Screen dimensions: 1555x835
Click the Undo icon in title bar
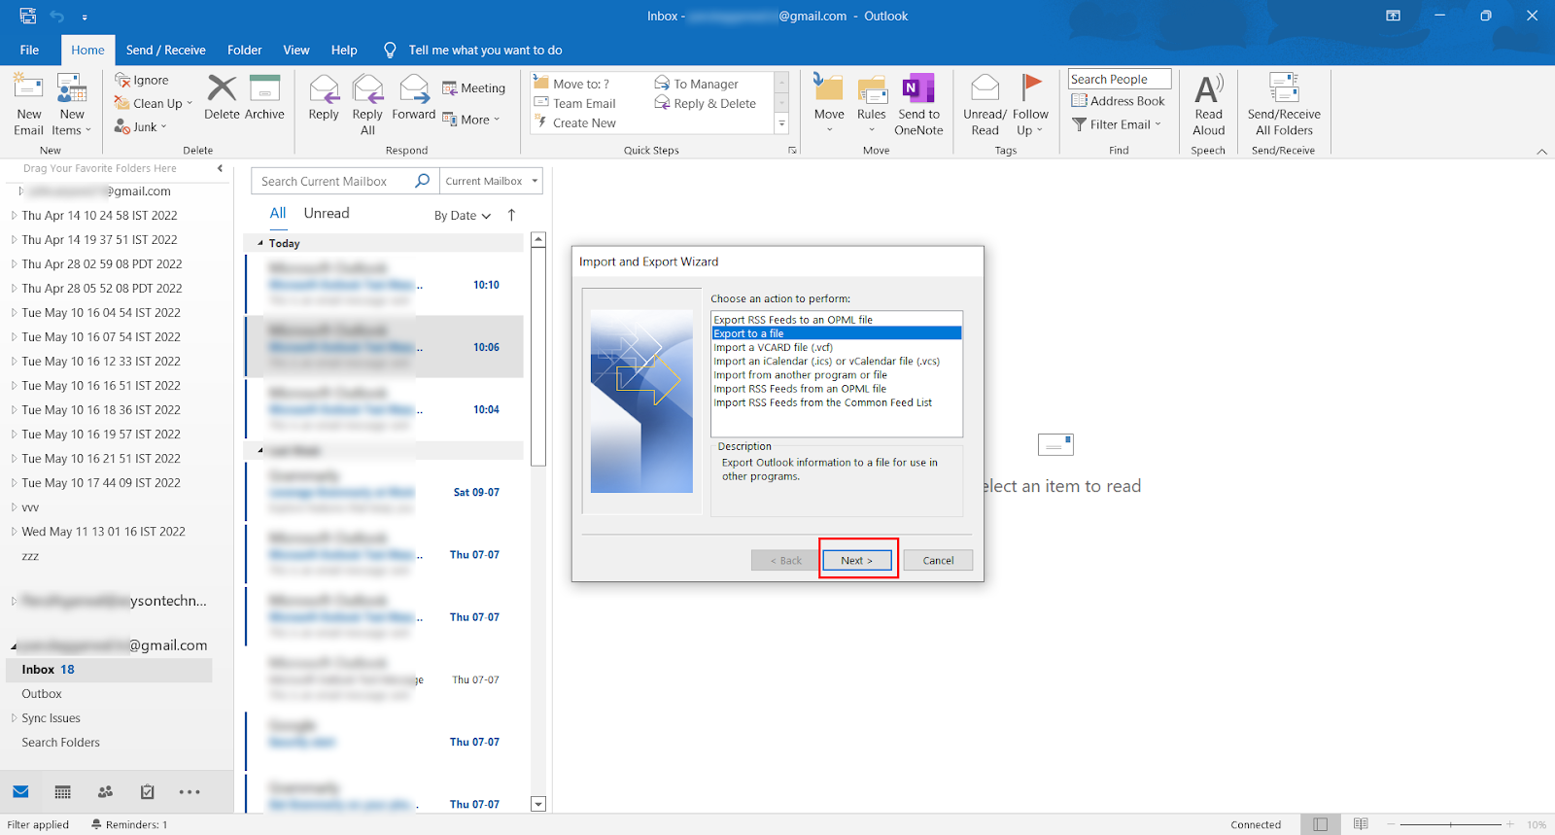pyautogui.click(x=56, y=17)
